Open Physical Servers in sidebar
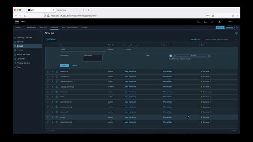This screenshot has height=142, width=253. (23, 63)
